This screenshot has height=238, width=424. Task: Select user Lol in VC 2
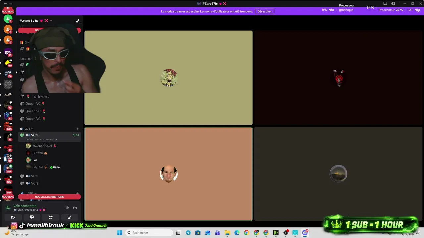52,160
